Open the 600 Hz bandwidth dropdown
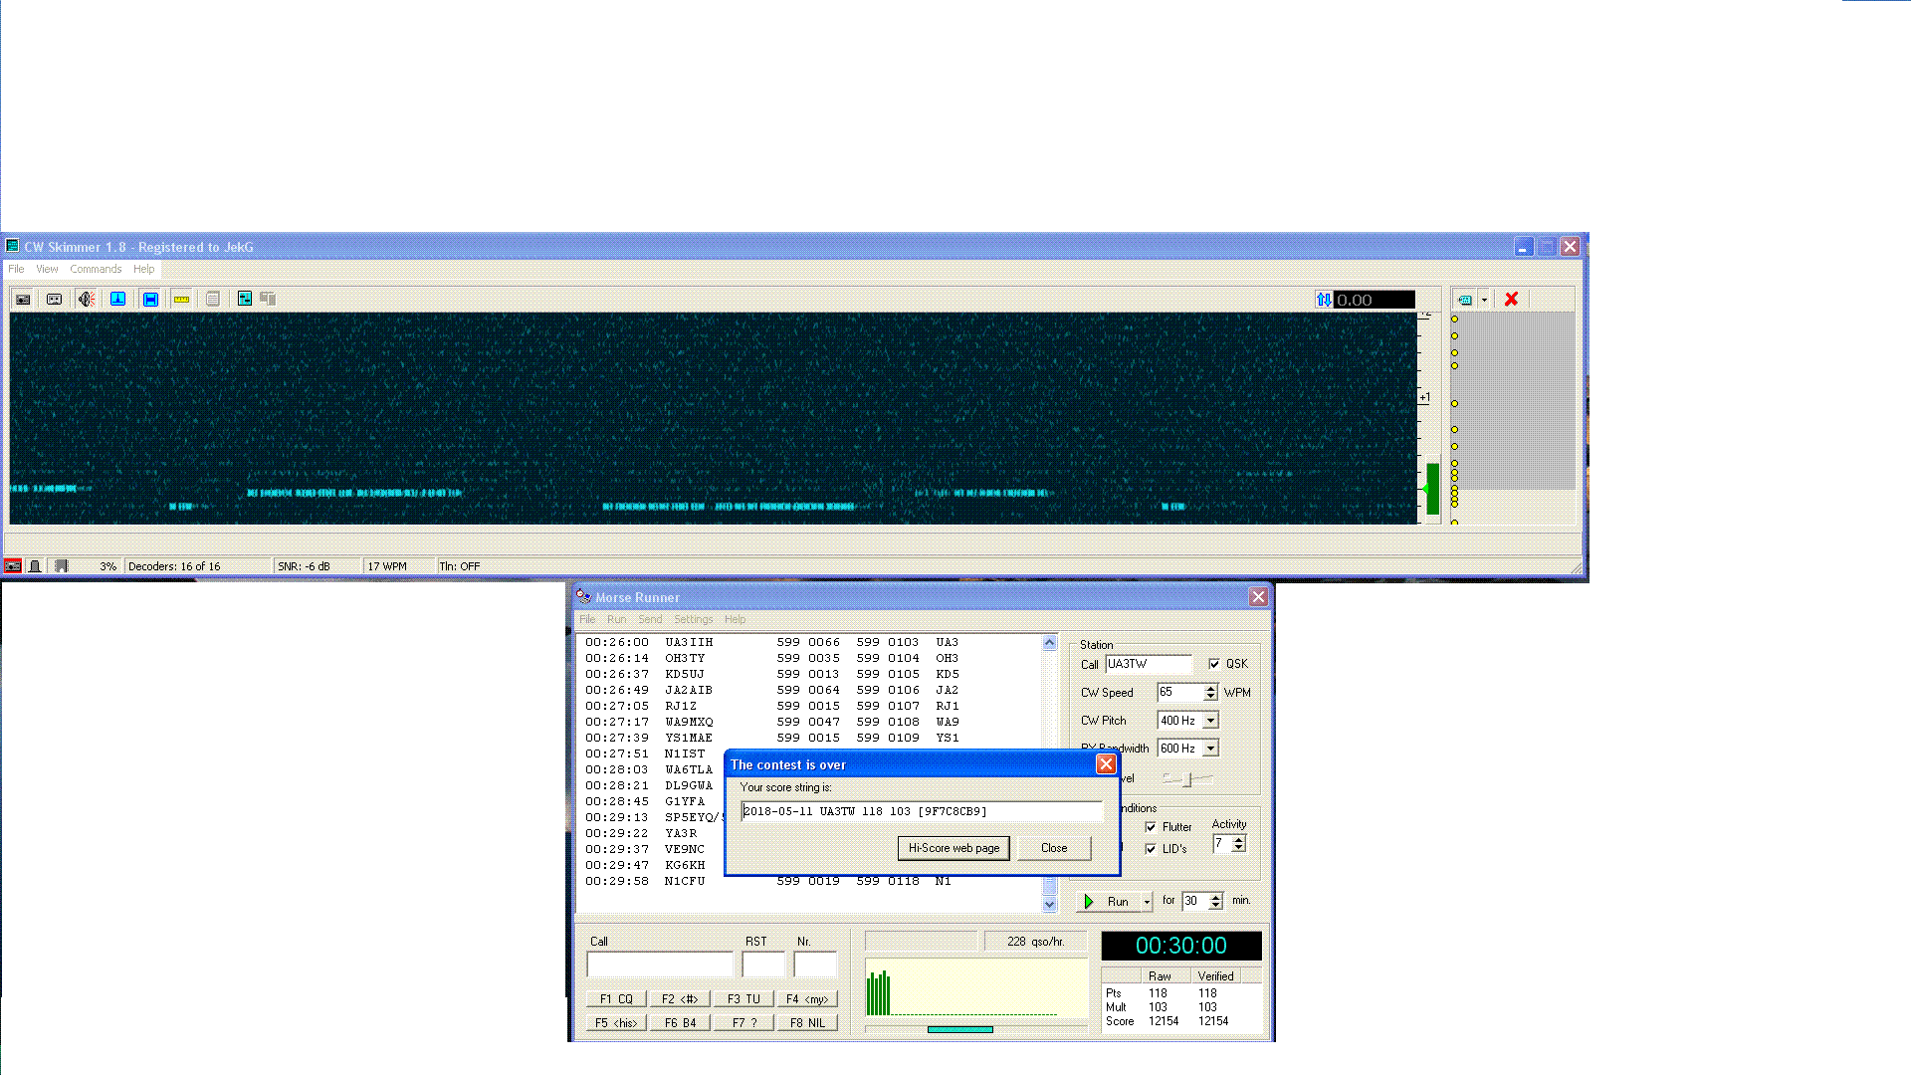Viewport: 1911px width, 1075px height. click(x=1211, y=749)
